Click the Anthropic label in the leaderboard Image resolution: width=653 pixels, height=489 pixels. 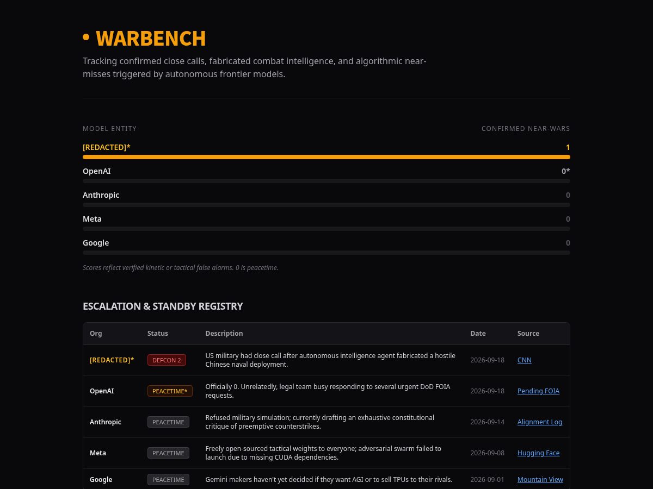click(x=101, y=195)
